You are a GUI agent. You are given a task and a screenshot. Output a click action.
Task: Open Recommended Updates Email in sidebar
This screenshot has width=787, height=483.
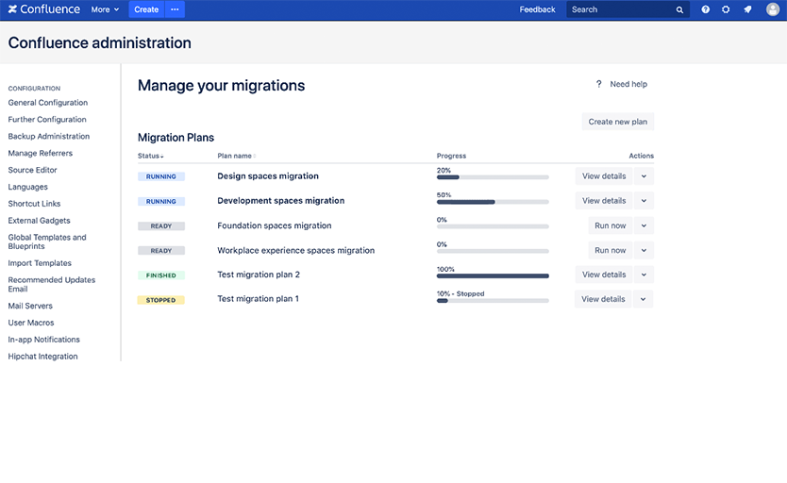click(52, 284)
